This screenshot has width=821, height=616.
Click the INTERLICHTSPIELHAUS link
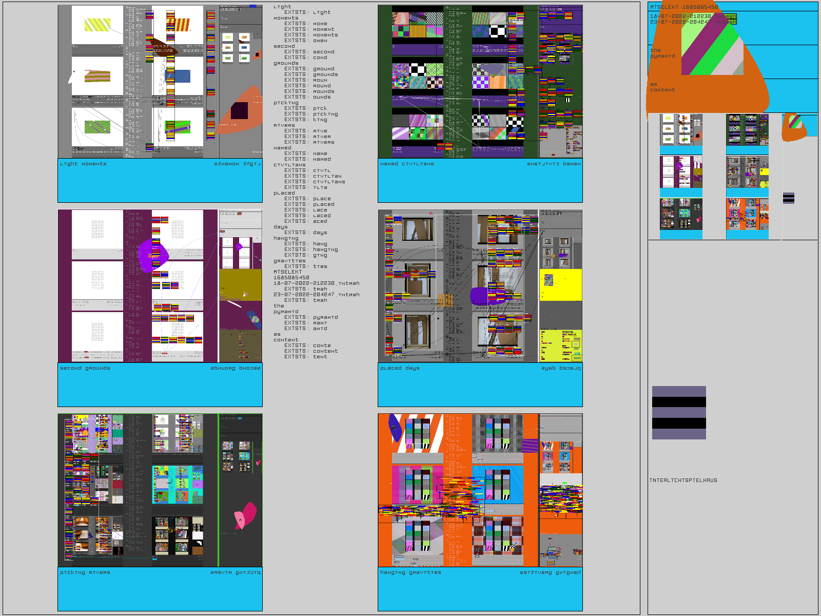click(x=683, y=480)
